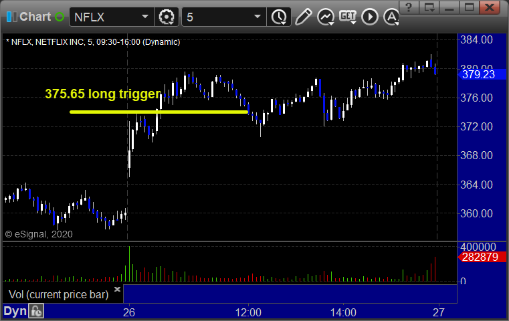This screenshot has height=321, width=509.
Task: Open the alerts A icon
Action: (x=391, y=17)
